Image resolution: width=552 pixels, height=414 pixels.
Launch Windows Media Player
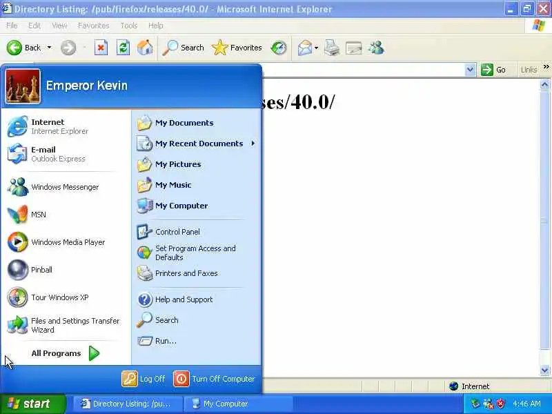click(x=66, y=242)
